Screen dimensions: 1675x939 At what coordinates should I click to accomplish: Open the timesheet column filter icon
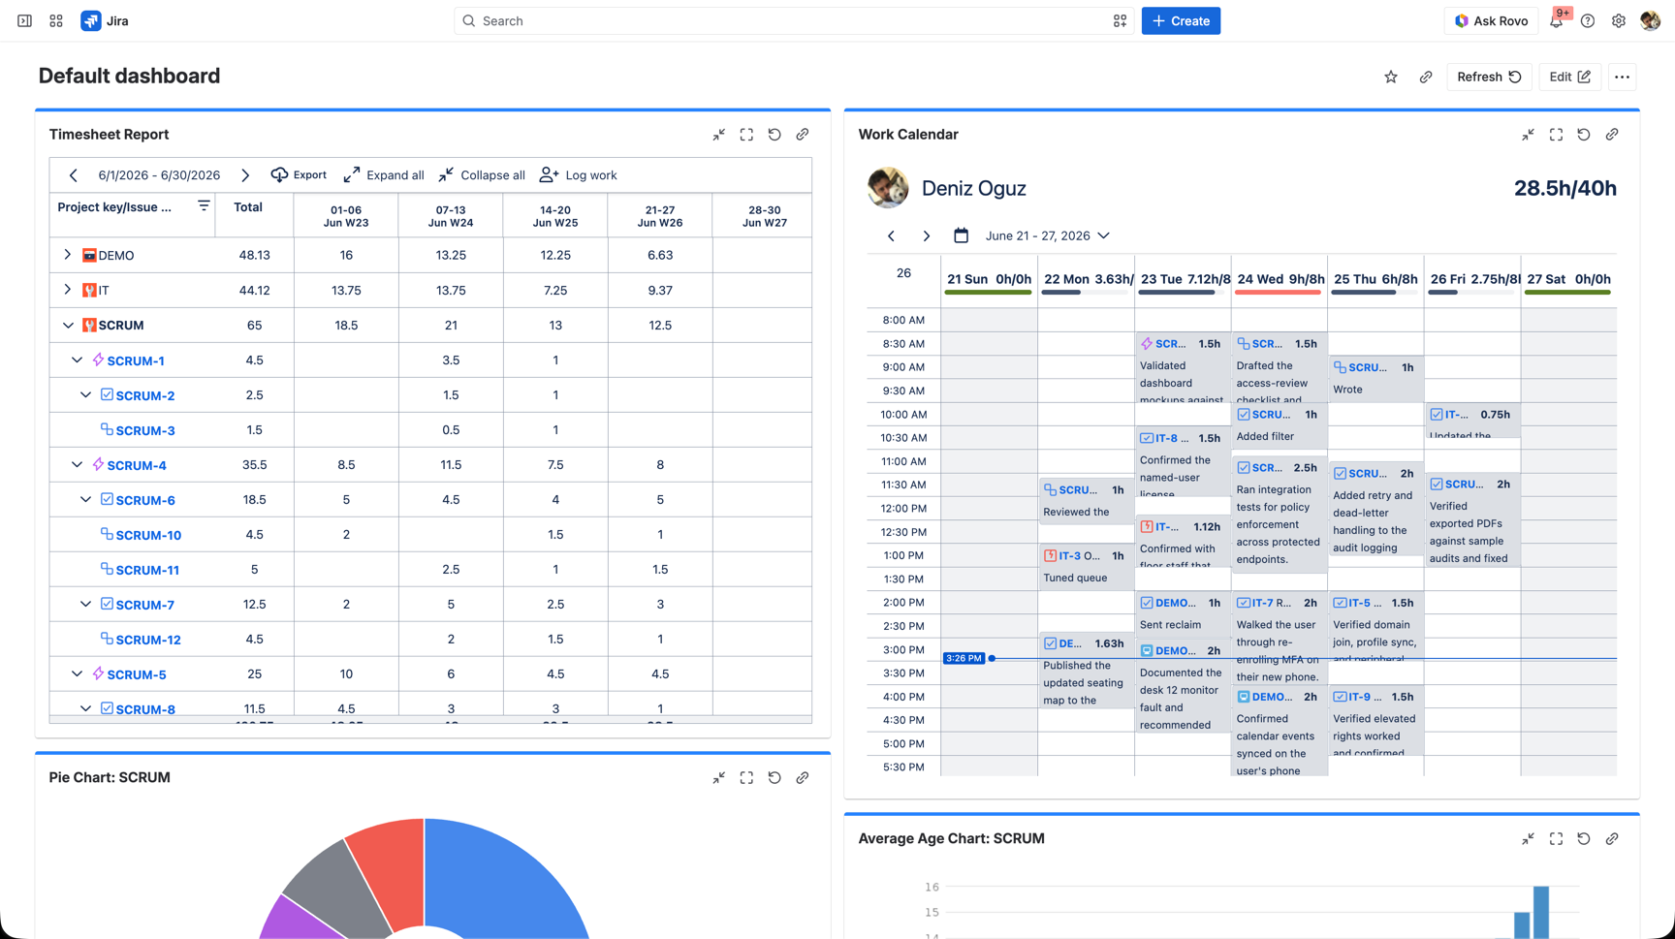click(204, 205)
